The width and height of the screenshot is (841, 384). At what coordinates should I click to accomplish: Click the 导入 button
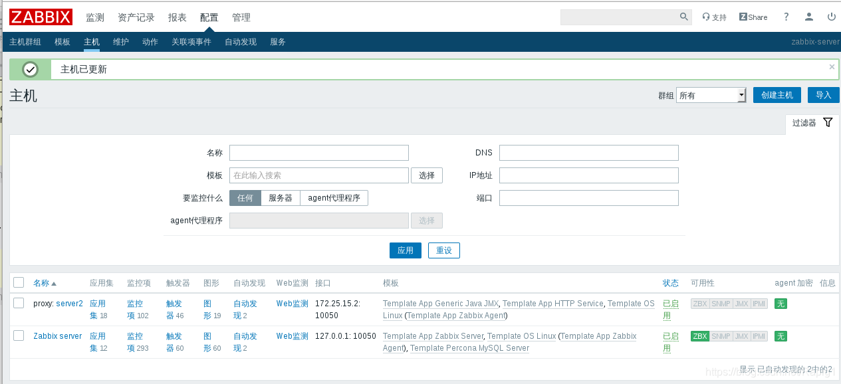click(x=824, y=95)
